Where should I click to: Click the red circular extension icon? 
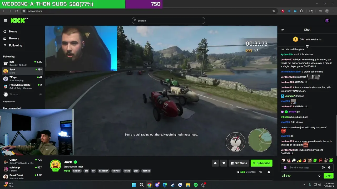(283, 11)
